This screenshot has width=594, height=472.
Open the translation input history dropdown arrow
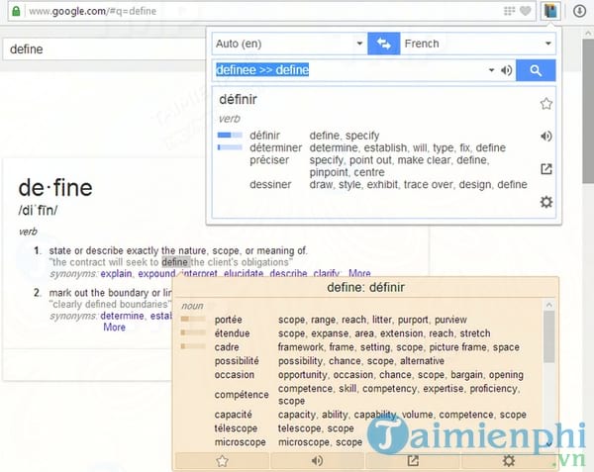491,70
